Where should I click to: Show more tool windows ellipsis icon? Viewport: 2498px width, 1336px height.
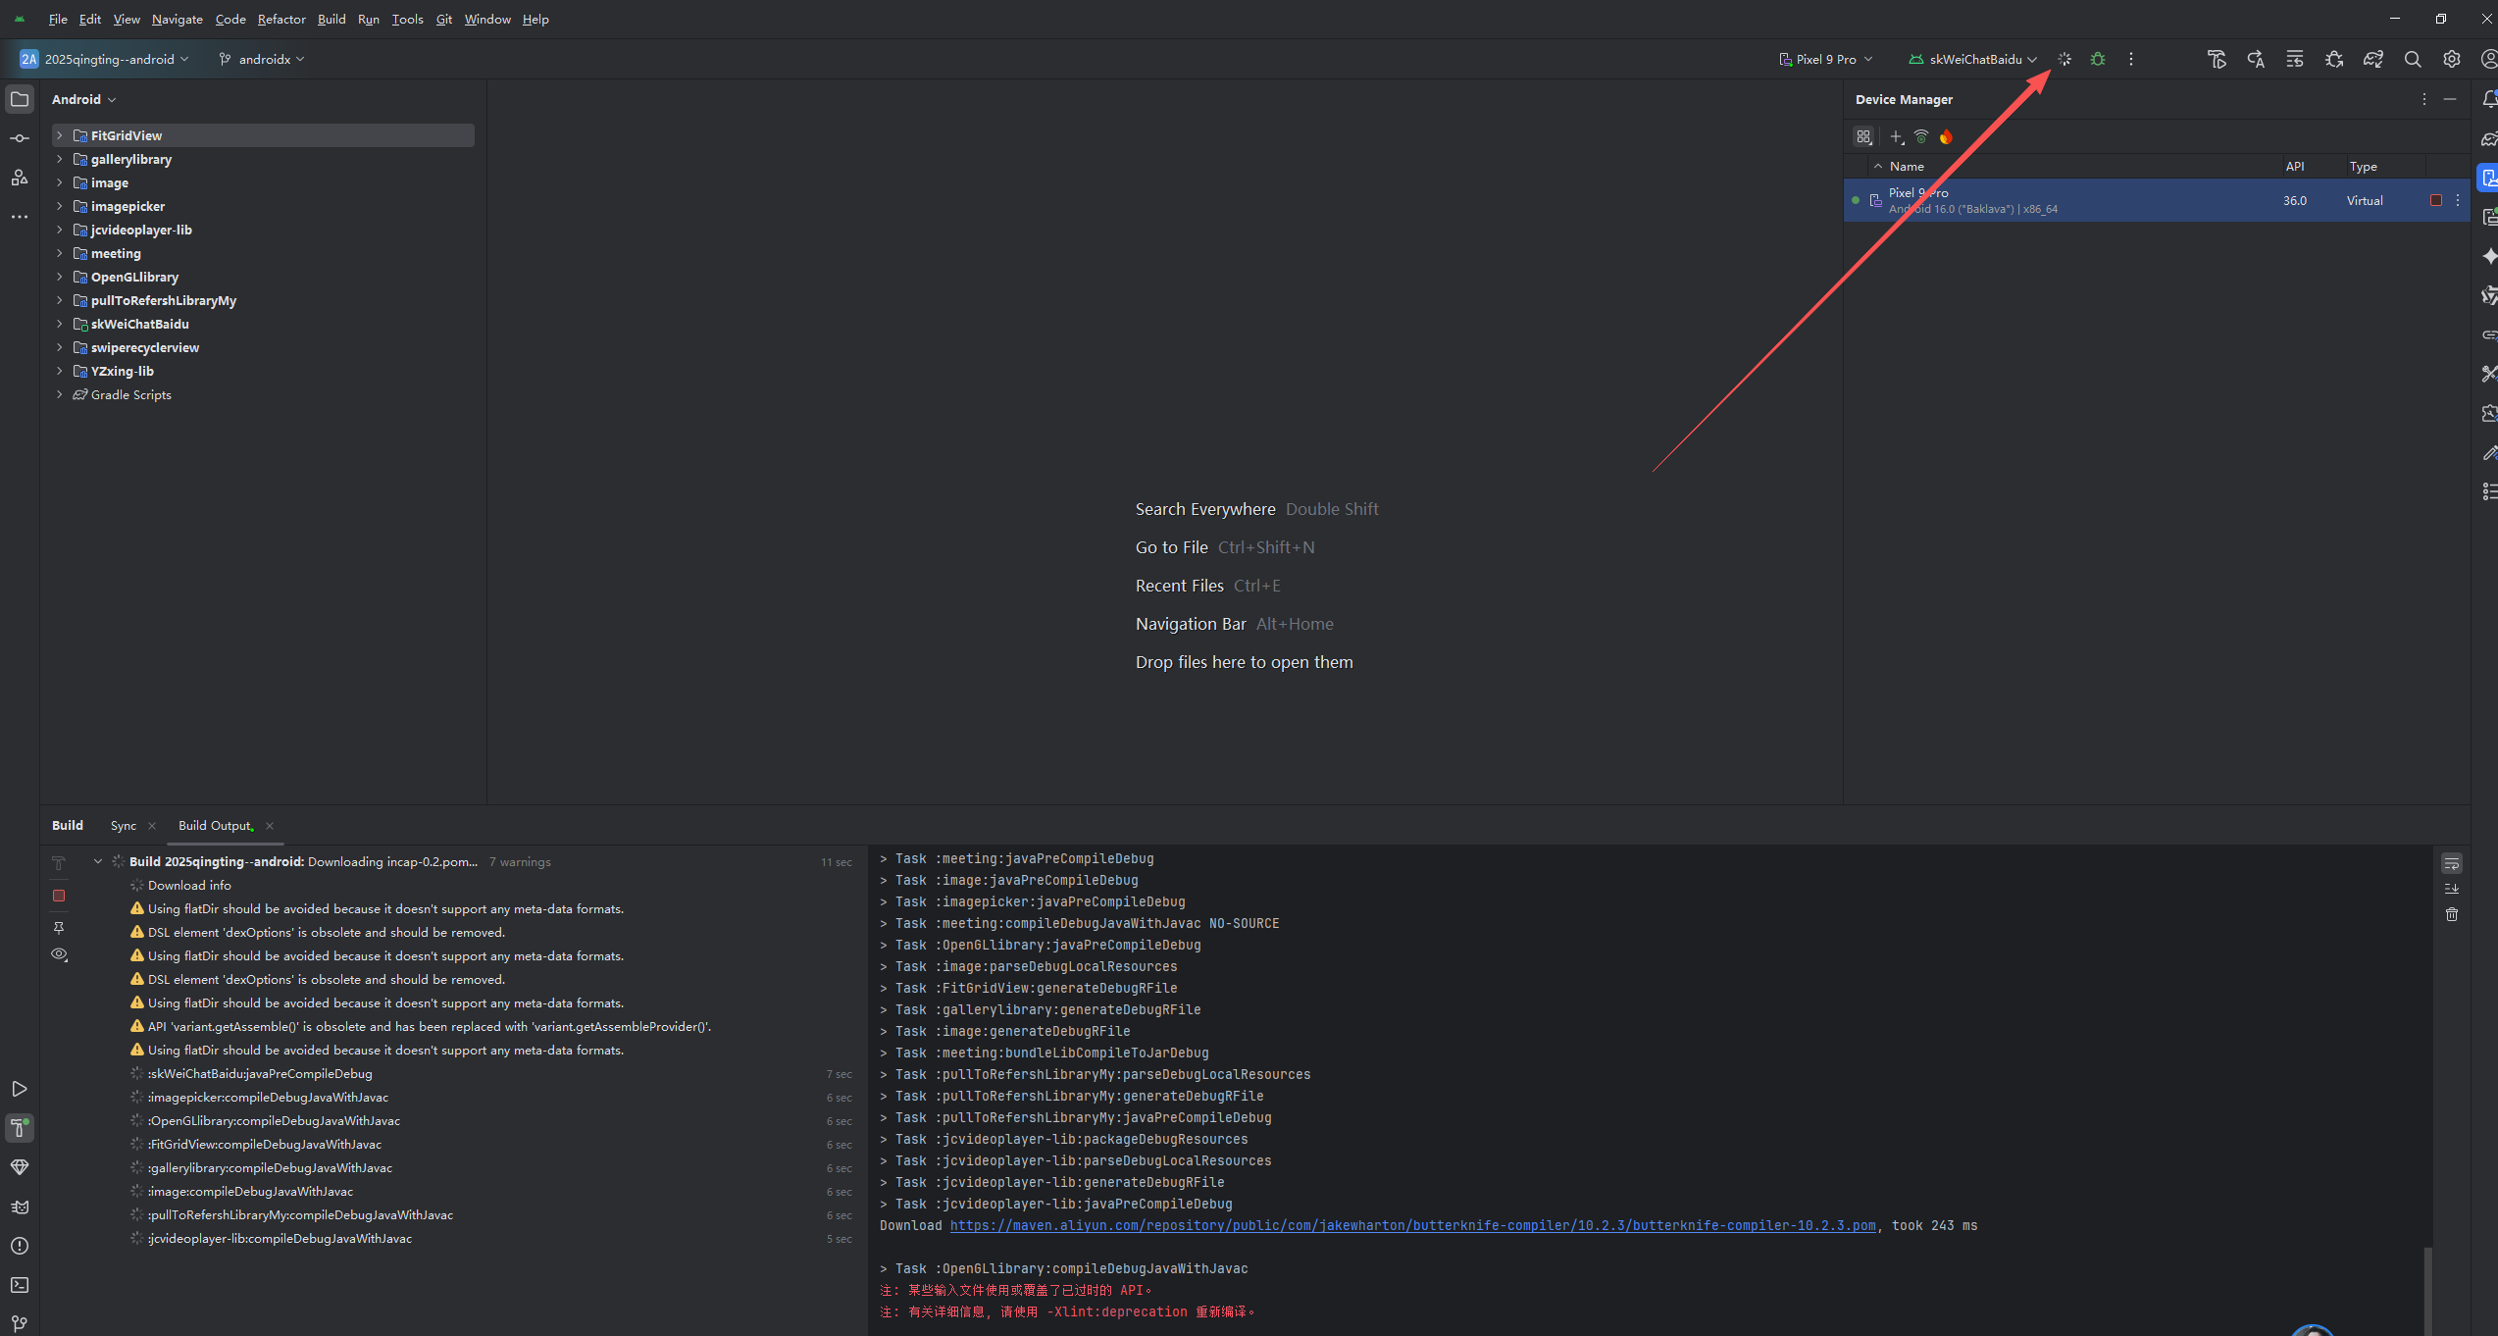click(x=20, y=217)
